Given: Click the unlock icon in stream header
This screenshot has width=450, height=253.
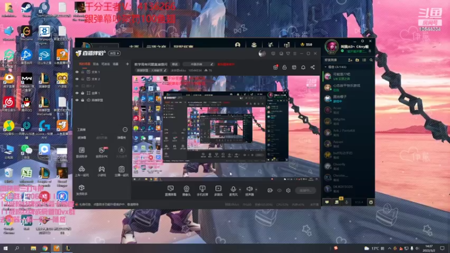Looking at the screenshot, I should [285, 67].
